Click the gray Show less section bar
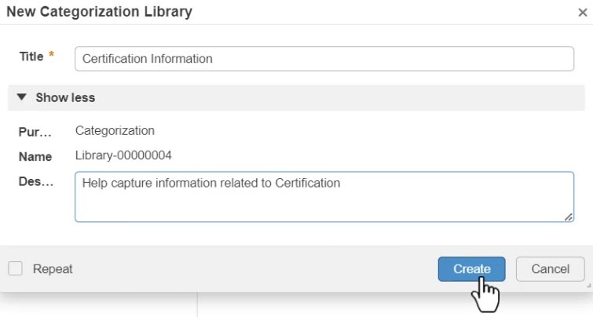The width and height of the screenshot is (593, 317). 314,98
